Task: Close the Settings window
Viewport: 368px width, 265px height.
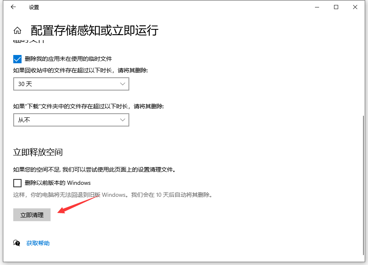Action: [x=355, y=7]
